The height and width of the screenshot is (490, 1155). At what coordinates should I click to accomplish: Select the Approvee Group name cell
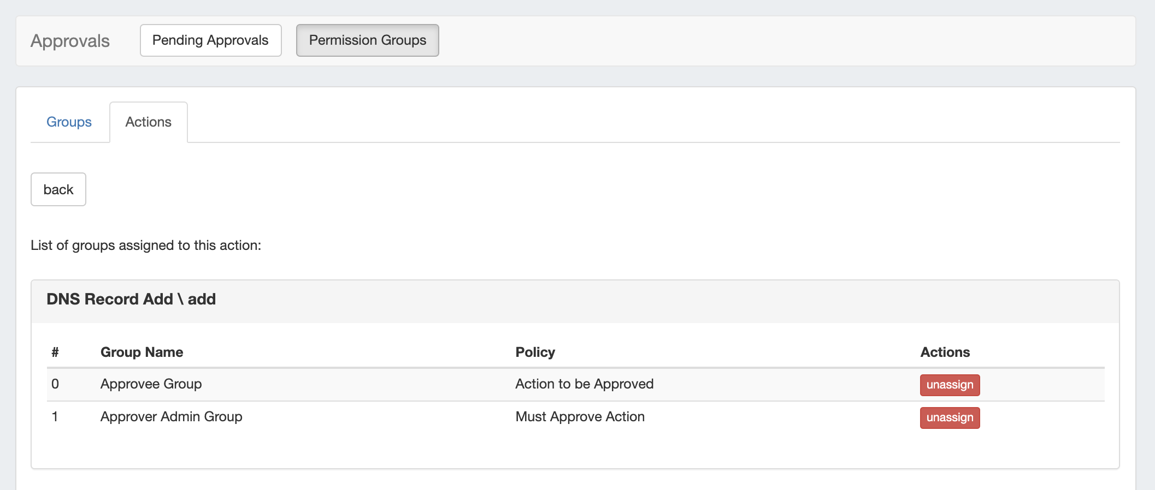click(x=151, y=384)
